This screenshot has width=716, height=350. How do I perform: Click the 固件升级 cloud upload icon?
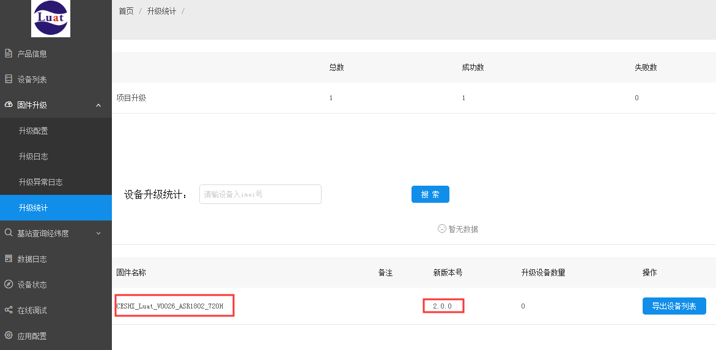tap(8, 104)
